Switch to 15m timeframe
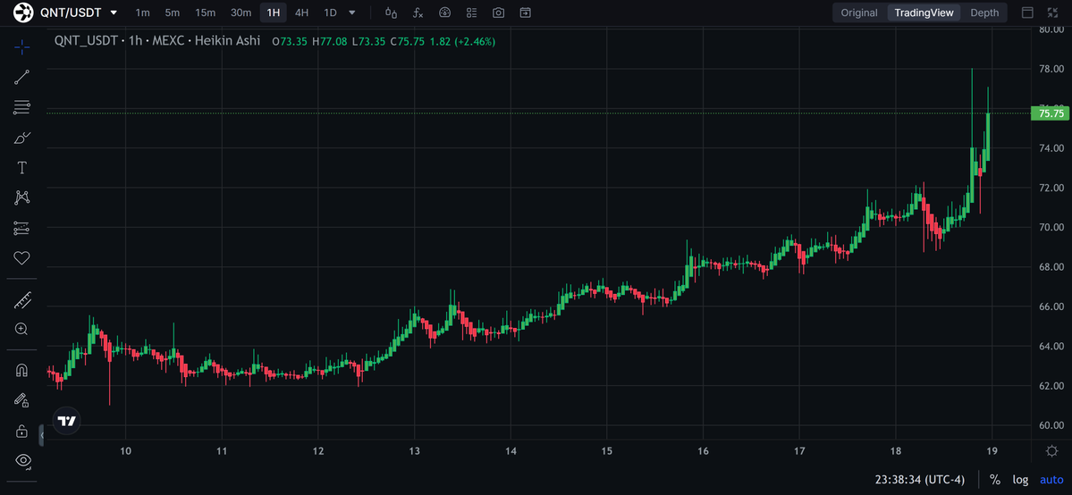Viewport: 1072px width, 495px height. pos(205,13)
